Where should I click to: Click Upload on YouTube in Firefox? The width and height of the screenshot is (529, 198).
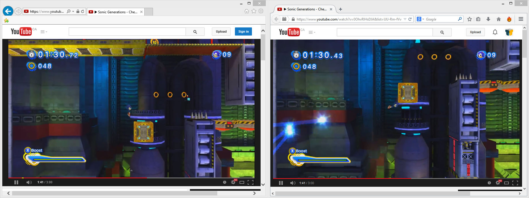pyautogui.click(x=475, y=32)
